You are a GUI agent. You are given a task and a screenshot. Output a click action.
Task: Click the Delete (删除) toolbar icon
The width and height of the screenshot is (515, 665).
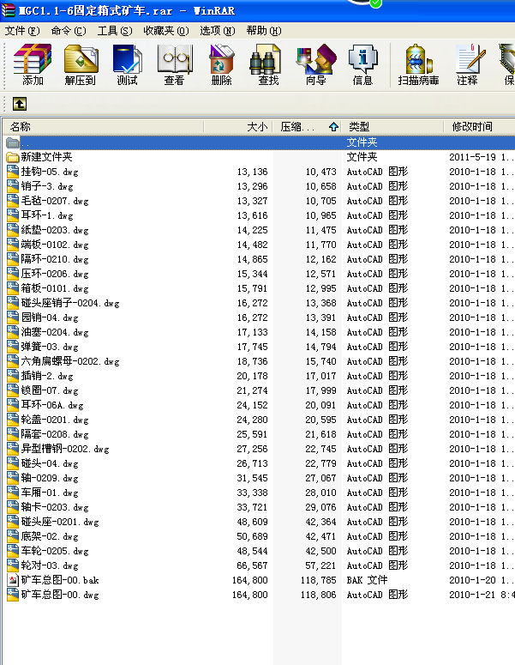221,64
